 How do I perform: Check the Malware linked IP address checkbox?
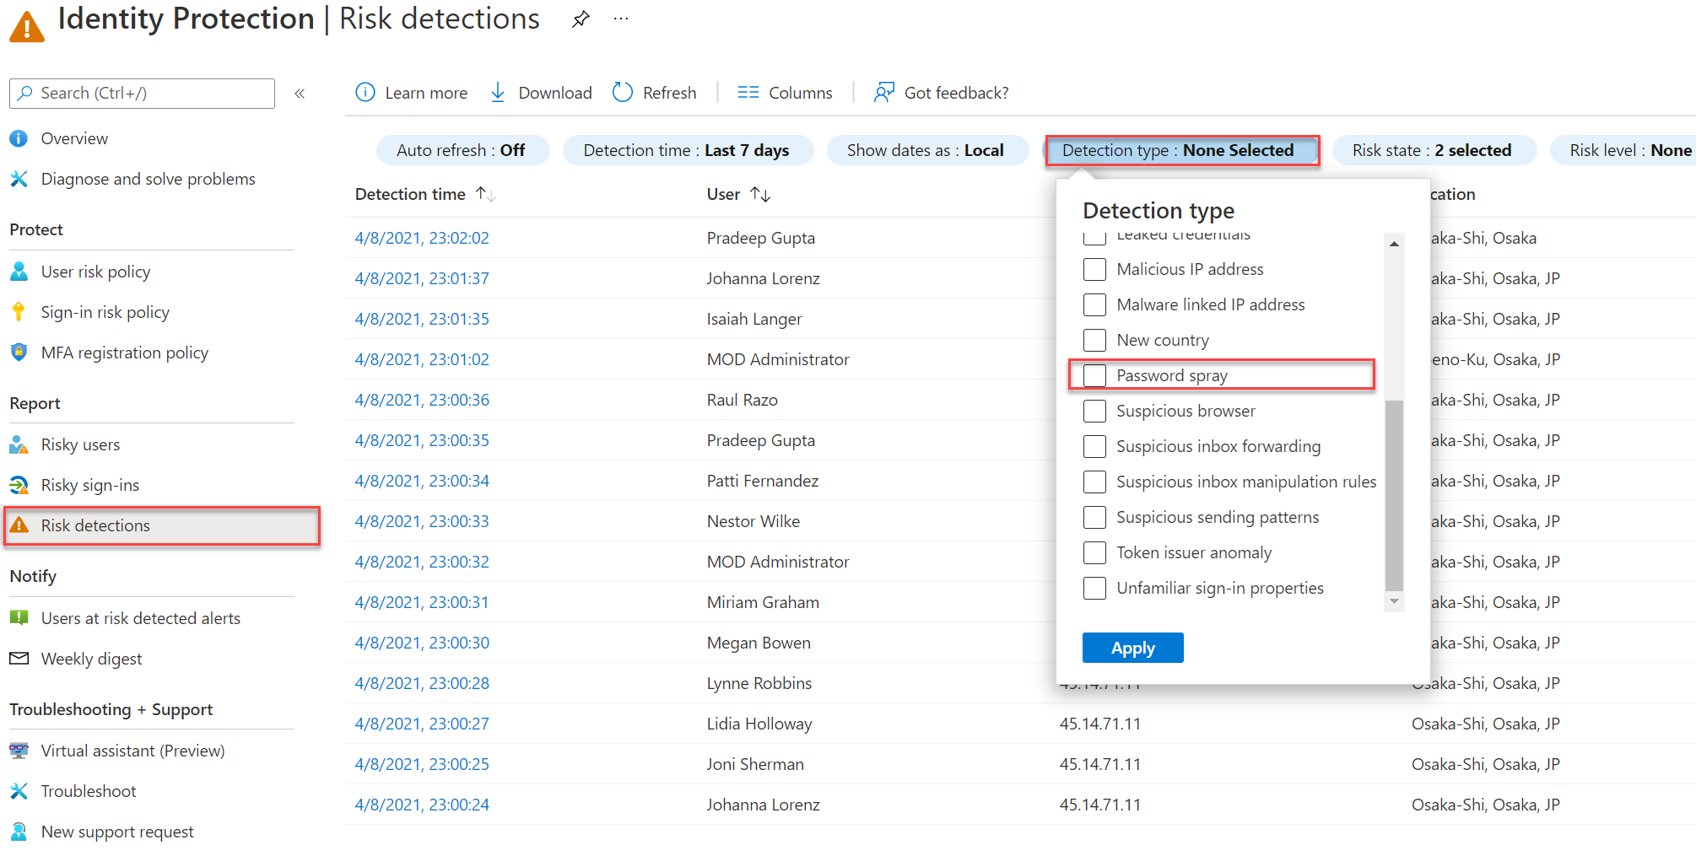tap(1094, 304)
